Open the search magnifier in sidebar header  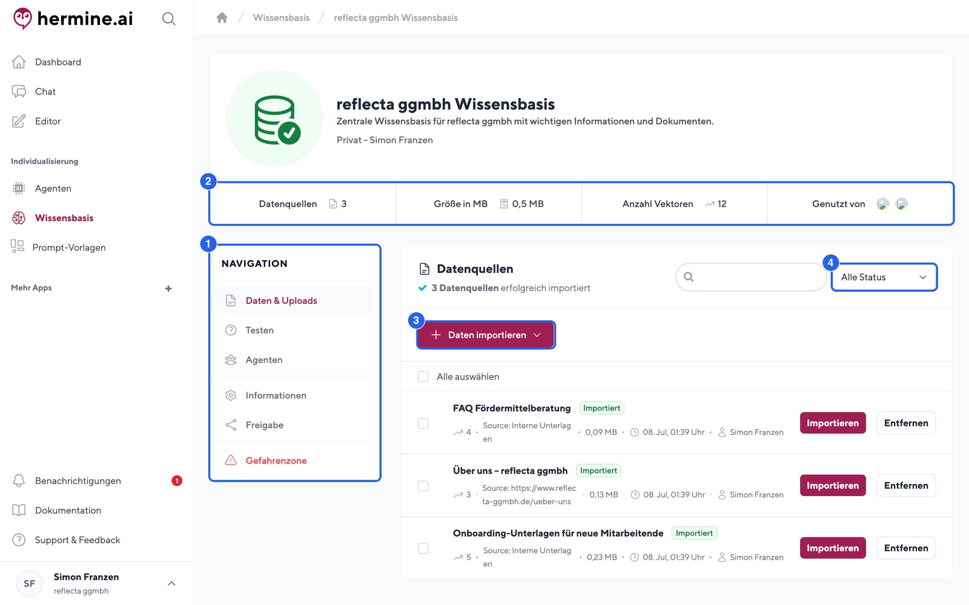pyautogui.click(x=169, y=19)
